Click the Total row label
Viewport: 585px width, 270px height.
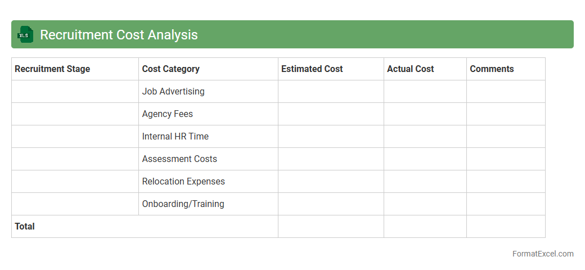click(25, 226)
